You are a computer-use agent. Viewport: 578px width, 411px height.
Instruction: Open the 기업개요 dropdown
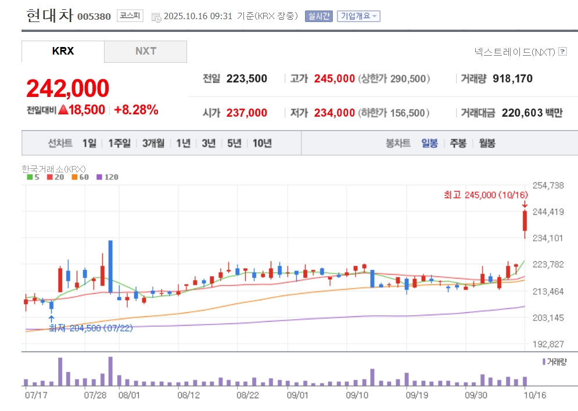point(358,16)
